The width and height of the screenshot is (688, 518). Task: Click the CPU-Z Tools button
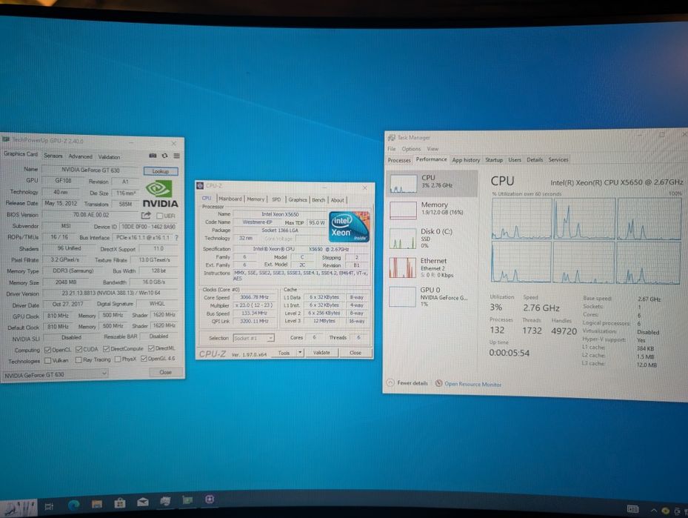click(284, 353)
